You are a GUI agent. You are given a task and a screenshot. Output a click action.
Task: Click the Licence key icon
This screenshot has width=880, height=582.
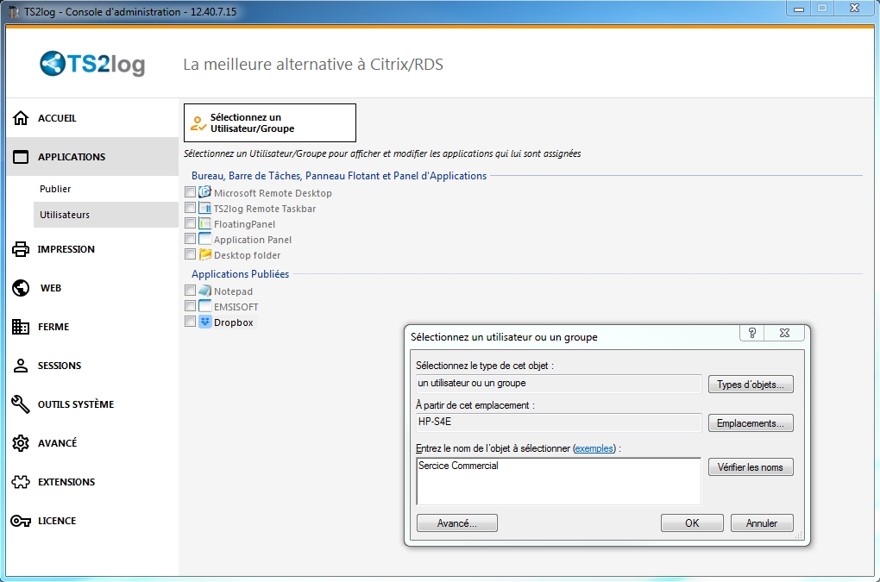tap(21, 521)
